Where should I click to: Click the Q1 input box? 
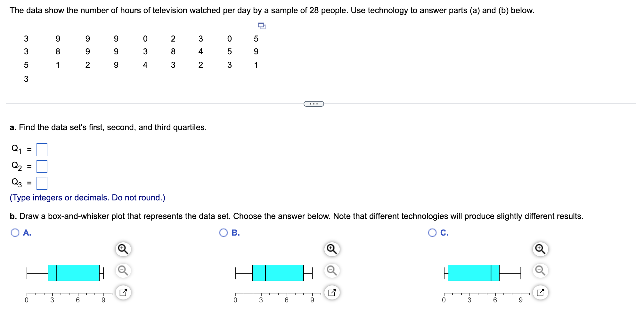pyautogui.click(x=42, y=149)
